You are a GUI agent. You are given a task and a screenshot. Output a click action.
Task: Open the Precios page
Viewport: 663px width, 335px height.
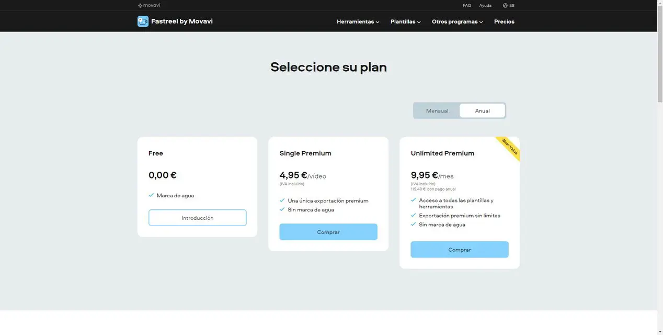click(x=504, y=21)
